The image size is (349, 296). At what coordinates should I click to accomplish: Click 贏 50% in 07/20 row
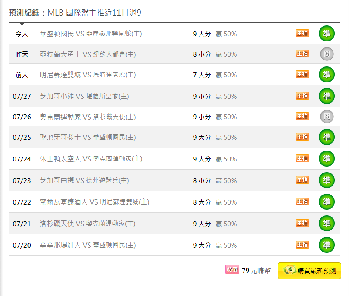[226, 245]
